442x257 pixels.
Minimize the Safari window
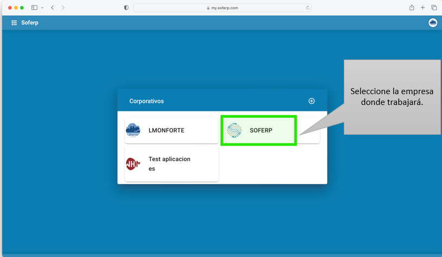tap(16, 8)
